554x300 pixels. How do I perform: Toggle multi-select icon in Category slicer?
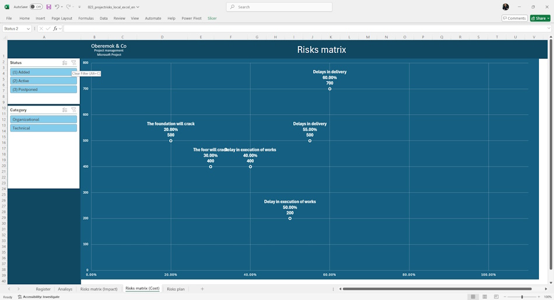(x=65, y=110)
